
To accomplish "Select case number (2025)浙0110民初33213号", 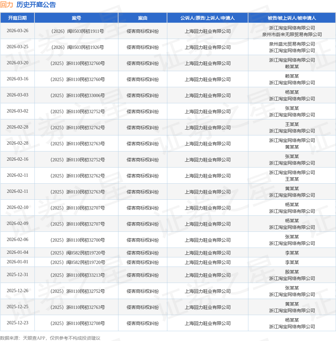I will (77, 275).
